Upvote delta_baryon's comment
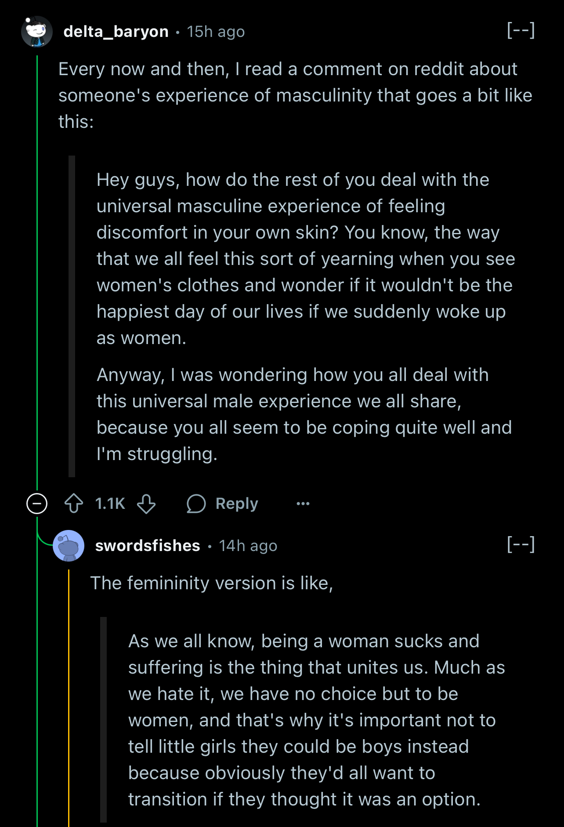Screen dimensions: 564x827 [74, 504]
